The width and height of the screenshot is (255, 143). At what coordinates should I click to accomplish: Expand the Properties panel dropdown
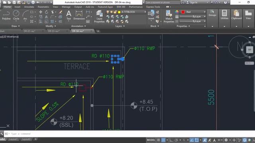point(183,26)
